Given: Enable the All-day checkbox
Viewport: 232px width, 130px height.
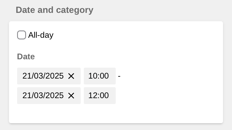Looking at the screenshot, I should [x=22, y=35].
